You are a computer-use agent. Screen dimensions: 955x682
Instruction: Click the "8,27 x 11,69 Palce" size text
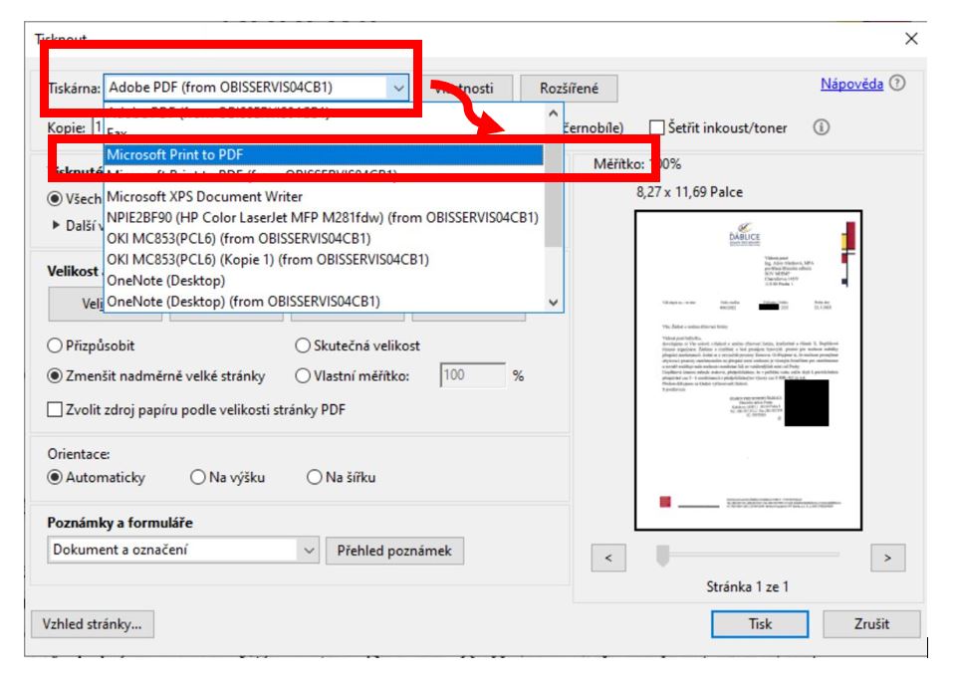[x=689, y=192]
